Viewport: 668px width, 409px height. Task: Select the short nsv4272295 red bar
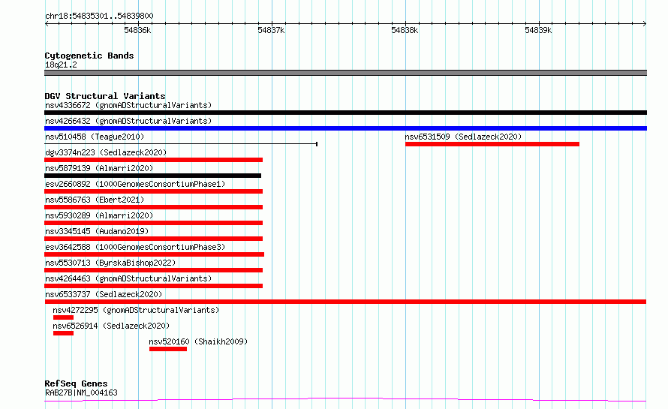[64, 317]
